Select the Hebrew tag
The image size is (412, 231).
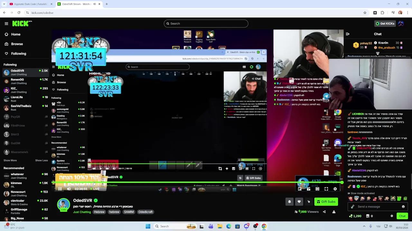click(x=99, y=212)
